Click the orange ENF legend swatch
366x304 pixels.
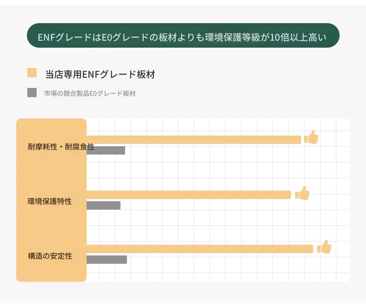pyautogui.click(x=32, y=73)
